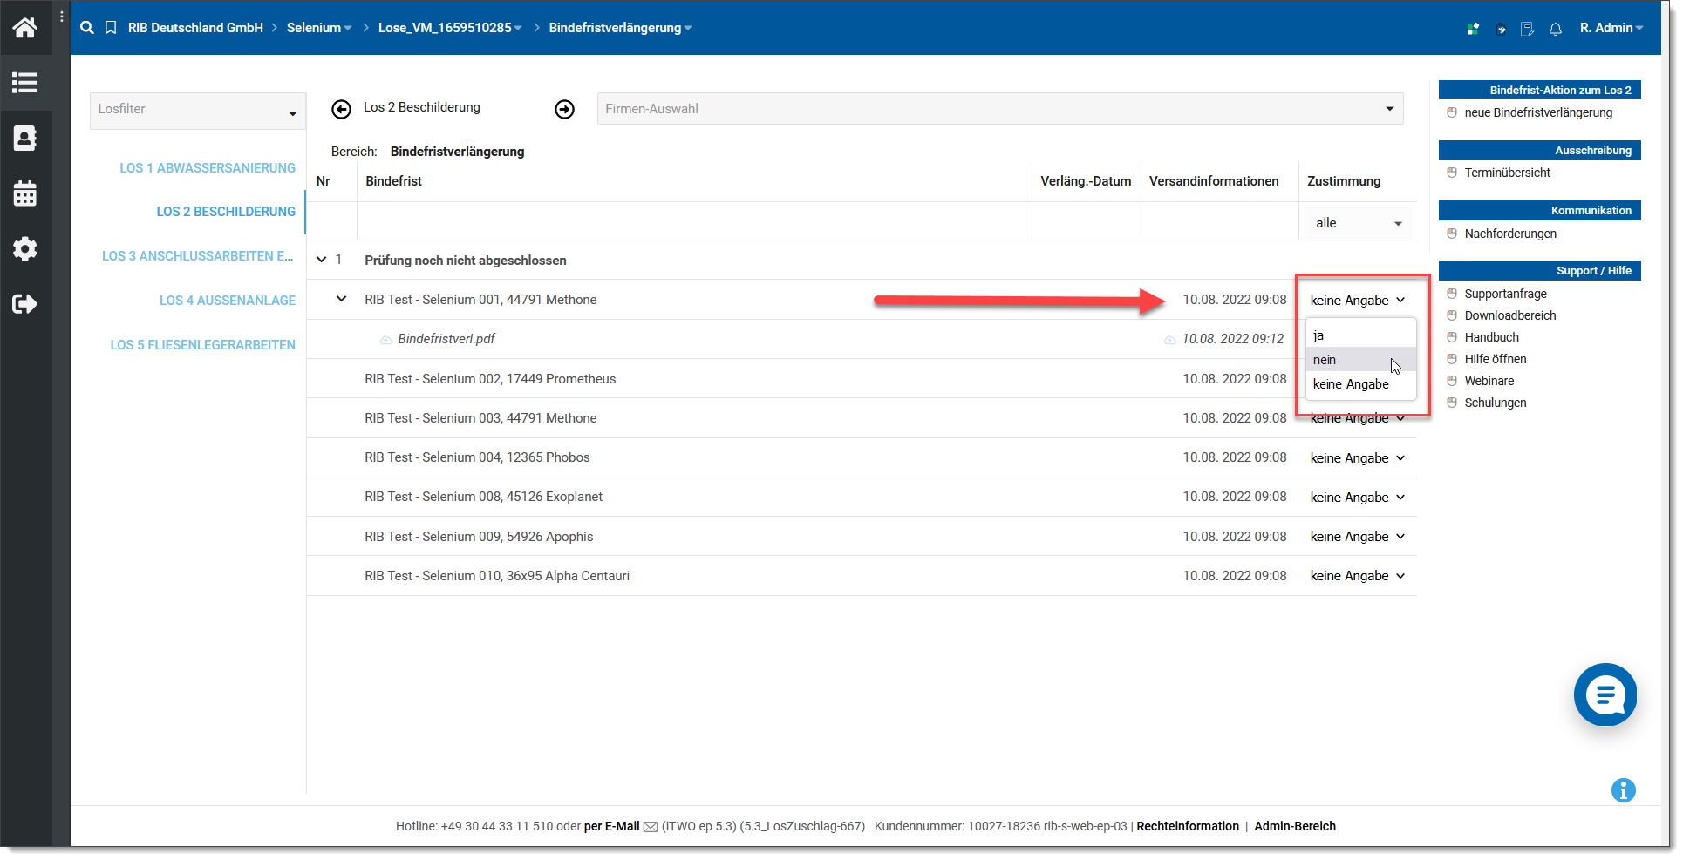Screen dimensions: 1683x860
Task: Open Admin-Bereich footer link
Action: click(x=1295, y=827)
